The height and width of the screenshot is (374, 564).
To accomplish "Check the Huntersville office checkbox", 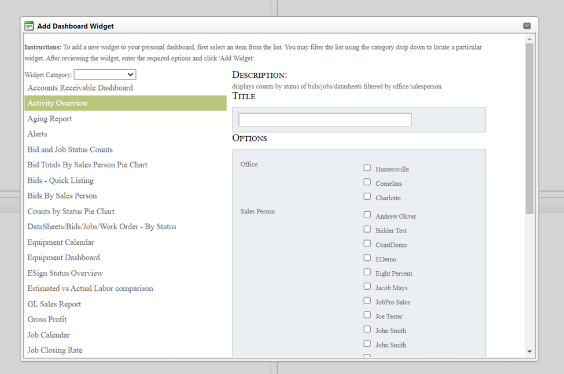I will pos(367,168).
